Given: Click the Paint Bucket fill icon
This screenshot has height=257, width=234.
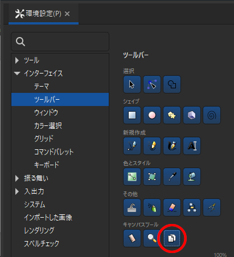Looking at the screenshot, I should pyautogui.click(x=192, y=177).
